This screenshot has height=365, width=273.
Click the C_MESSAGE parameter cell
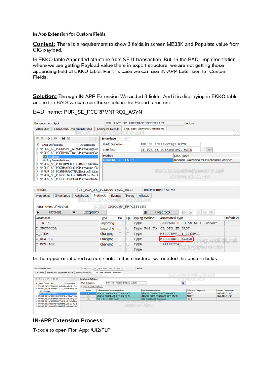coord(67,244)
